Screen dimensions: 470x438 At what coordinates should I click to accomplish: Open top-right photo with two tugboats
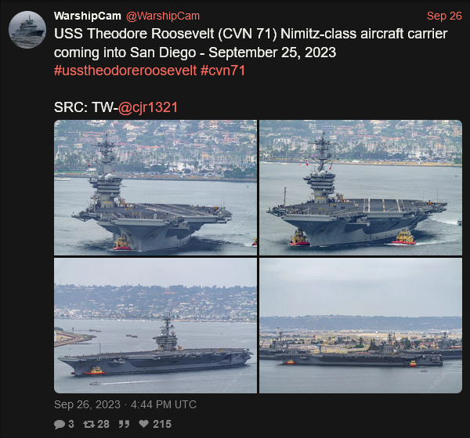(x=360, y=188)
